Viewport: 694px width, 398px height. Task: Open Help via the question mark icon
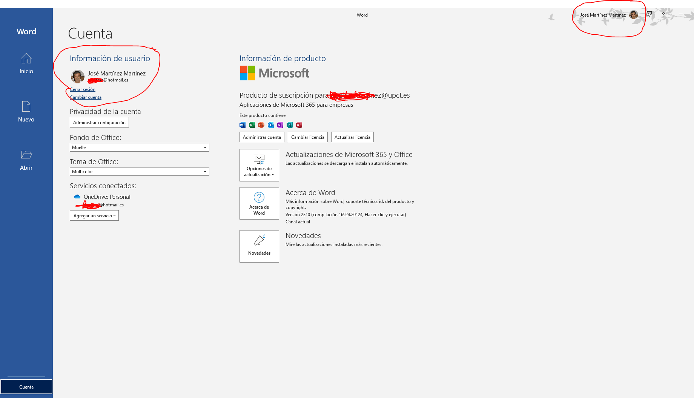663,15
